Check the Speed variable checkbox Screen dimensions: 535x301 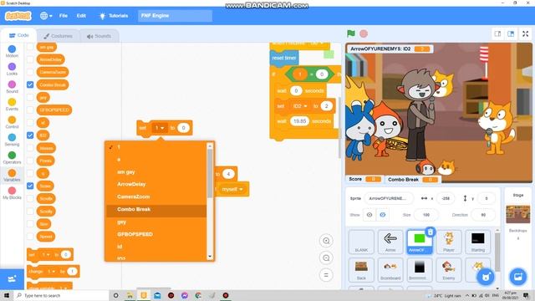tap(30, 236)
